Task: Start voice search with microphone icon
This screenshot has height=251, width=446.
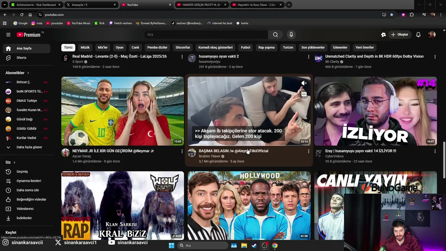Action: [x=291, y=35]
